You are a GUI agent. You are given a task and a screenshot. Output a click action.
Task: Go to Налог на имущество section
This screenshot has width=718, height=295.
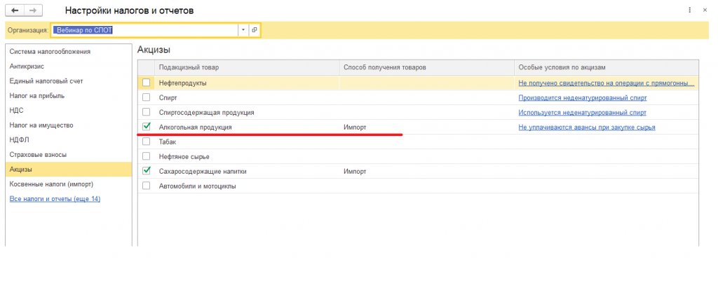[69, 125]
